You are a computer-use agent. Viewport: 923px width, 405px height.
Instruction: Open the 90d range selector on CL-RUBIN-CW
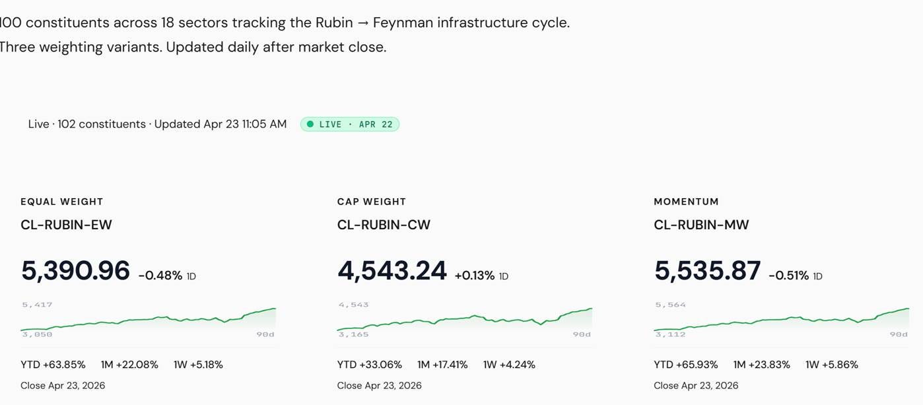(581, 334)
